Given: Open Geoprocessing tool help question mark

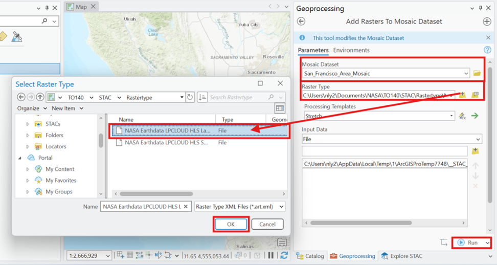Looking at the screenshot, I should click(487, 50).
